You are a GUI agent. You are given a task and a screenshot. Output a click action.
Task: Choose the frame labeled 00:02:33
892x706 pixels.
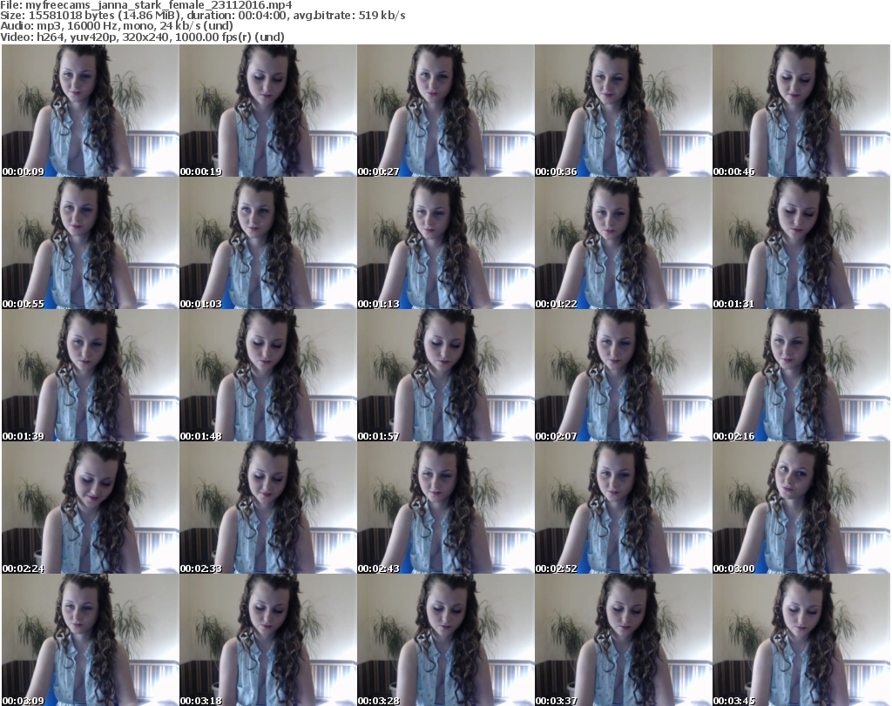pyautogui.click(x=268, y=508)
